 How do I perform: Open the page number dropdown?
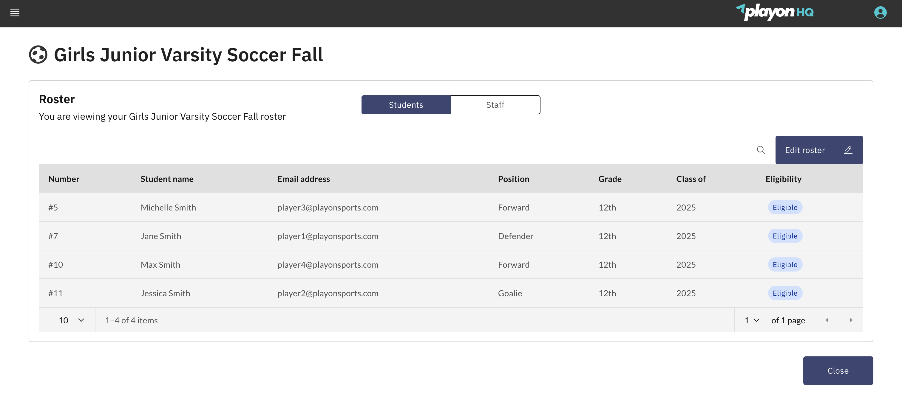pyautogui.click(x=751, y=320)
